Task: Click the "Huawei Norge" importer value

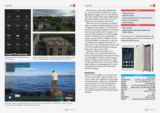Action: 150,97
